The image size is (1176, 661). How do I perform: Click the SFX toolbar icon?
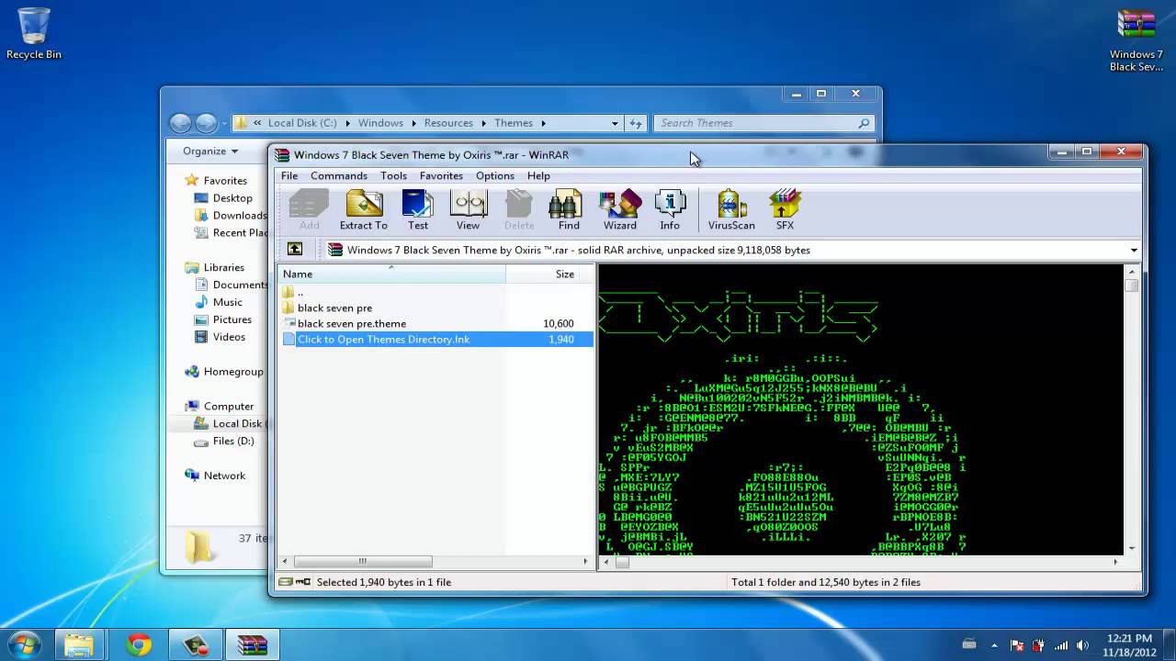(x=785, y=209)
